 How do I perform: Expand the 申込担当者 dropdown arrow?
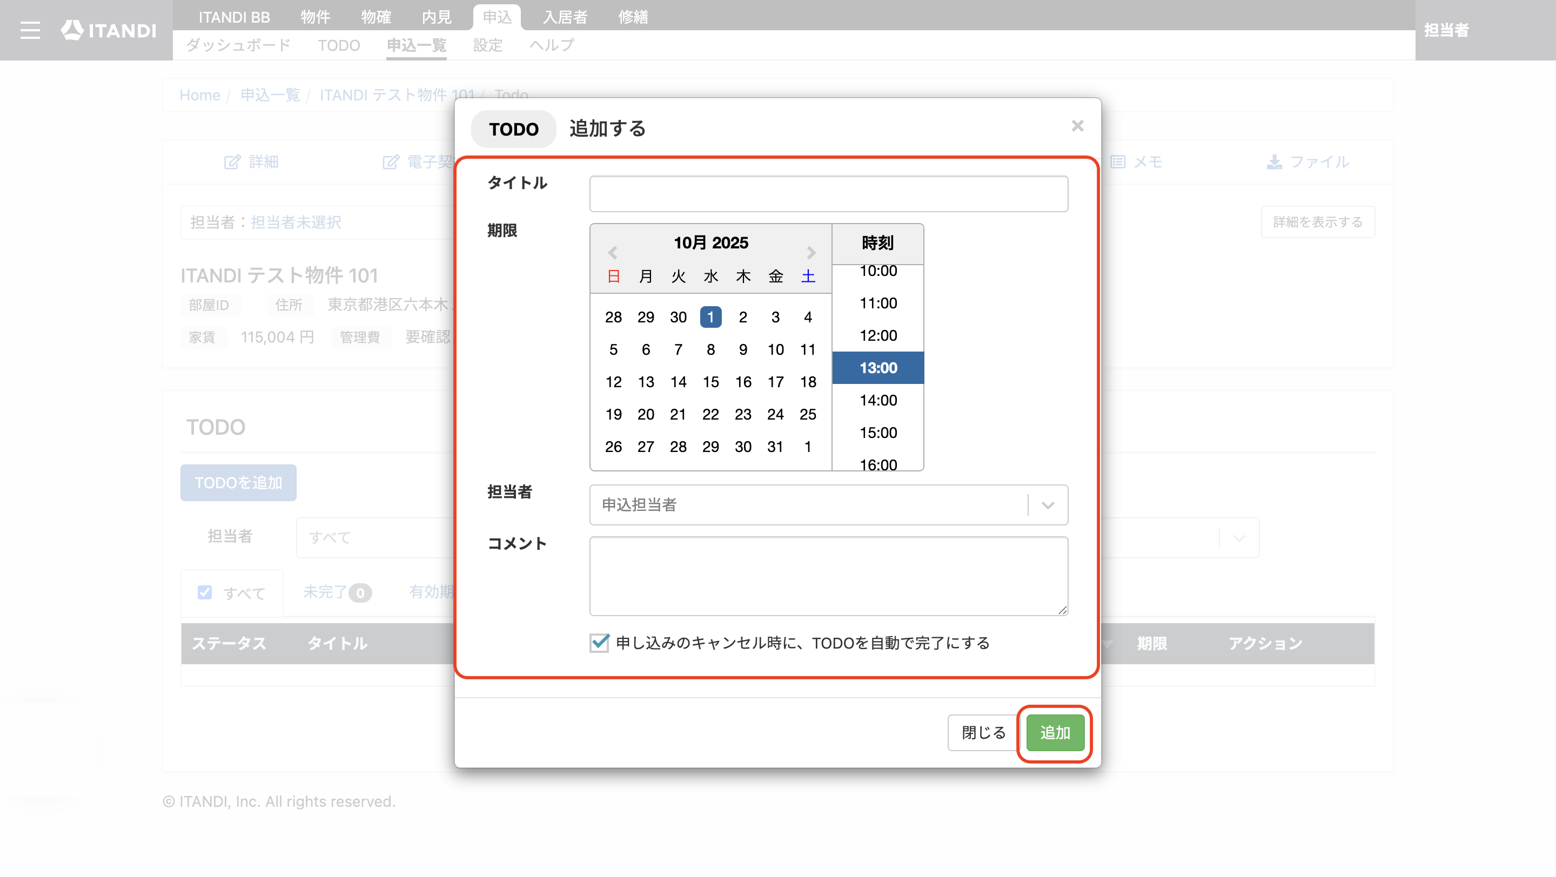[1048, 504]
